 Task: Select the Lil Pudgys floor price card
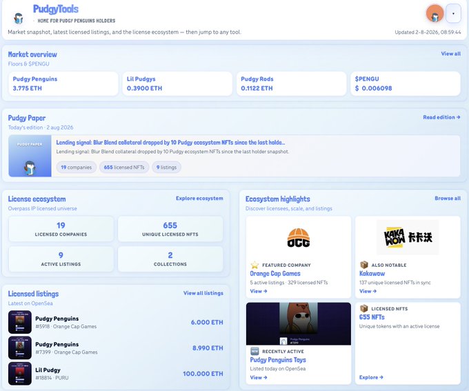(x=177, y=83)
